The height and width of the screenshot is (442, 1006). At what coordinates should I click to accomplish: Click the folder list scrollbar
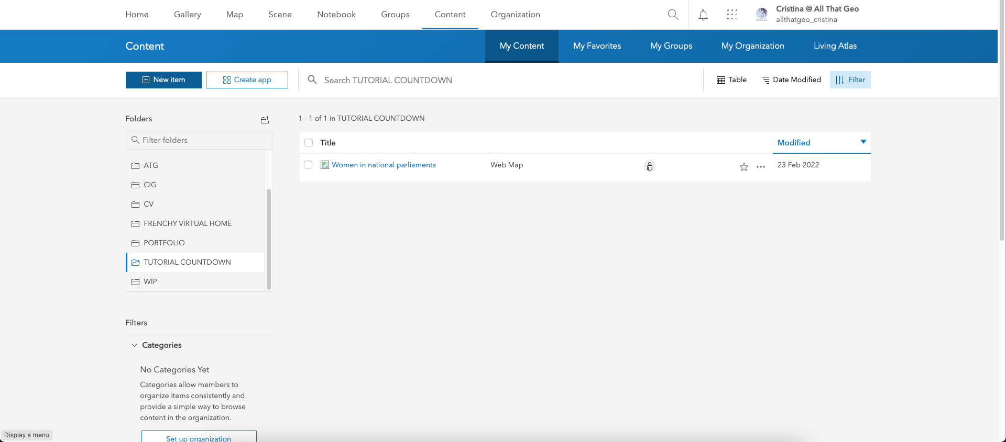pos(269,239)
